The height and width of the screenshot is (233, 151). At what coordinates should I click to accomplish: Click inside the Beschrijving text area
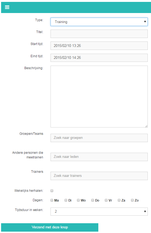point(99,97)
